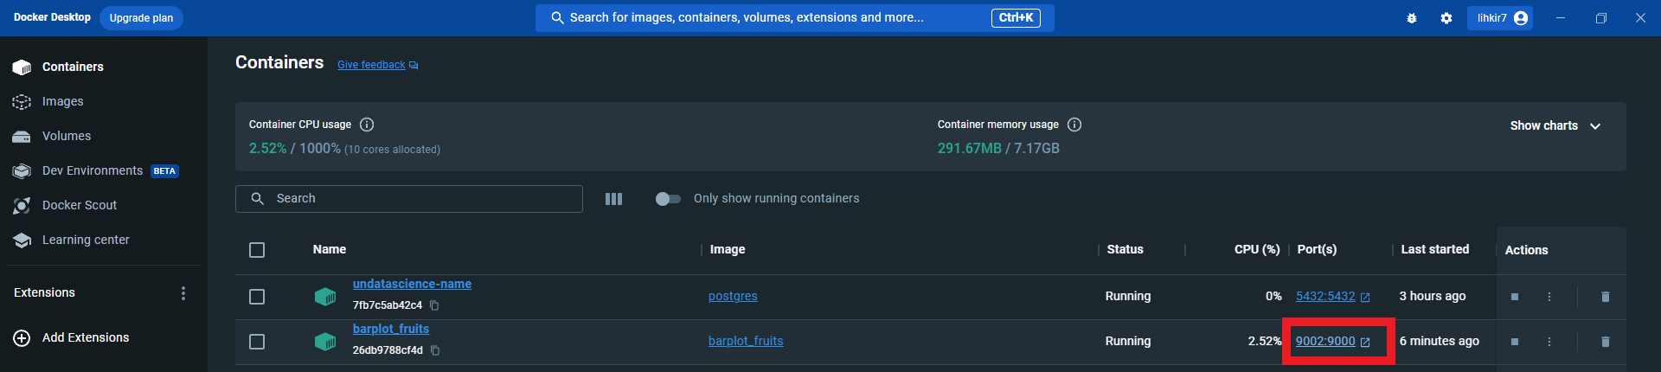The height and width of the screenshot is (372, 1661).
Task: Click the undatascience-name container cube icon
Action: point(325,297)
